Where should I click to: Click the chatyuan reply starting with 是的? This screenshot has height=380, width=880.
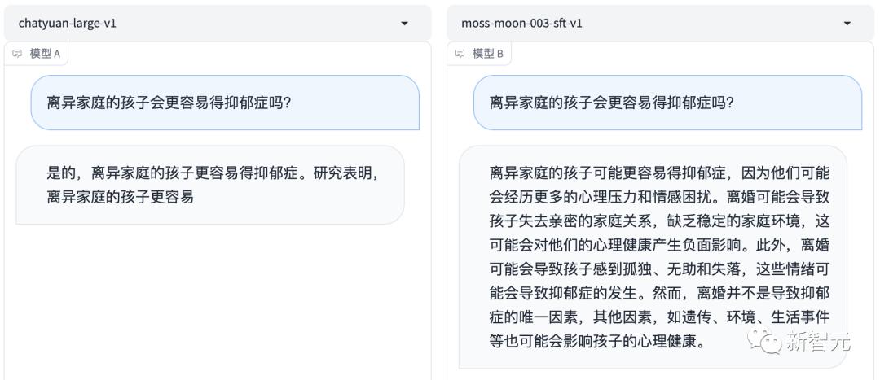click(x=209, y=185)
